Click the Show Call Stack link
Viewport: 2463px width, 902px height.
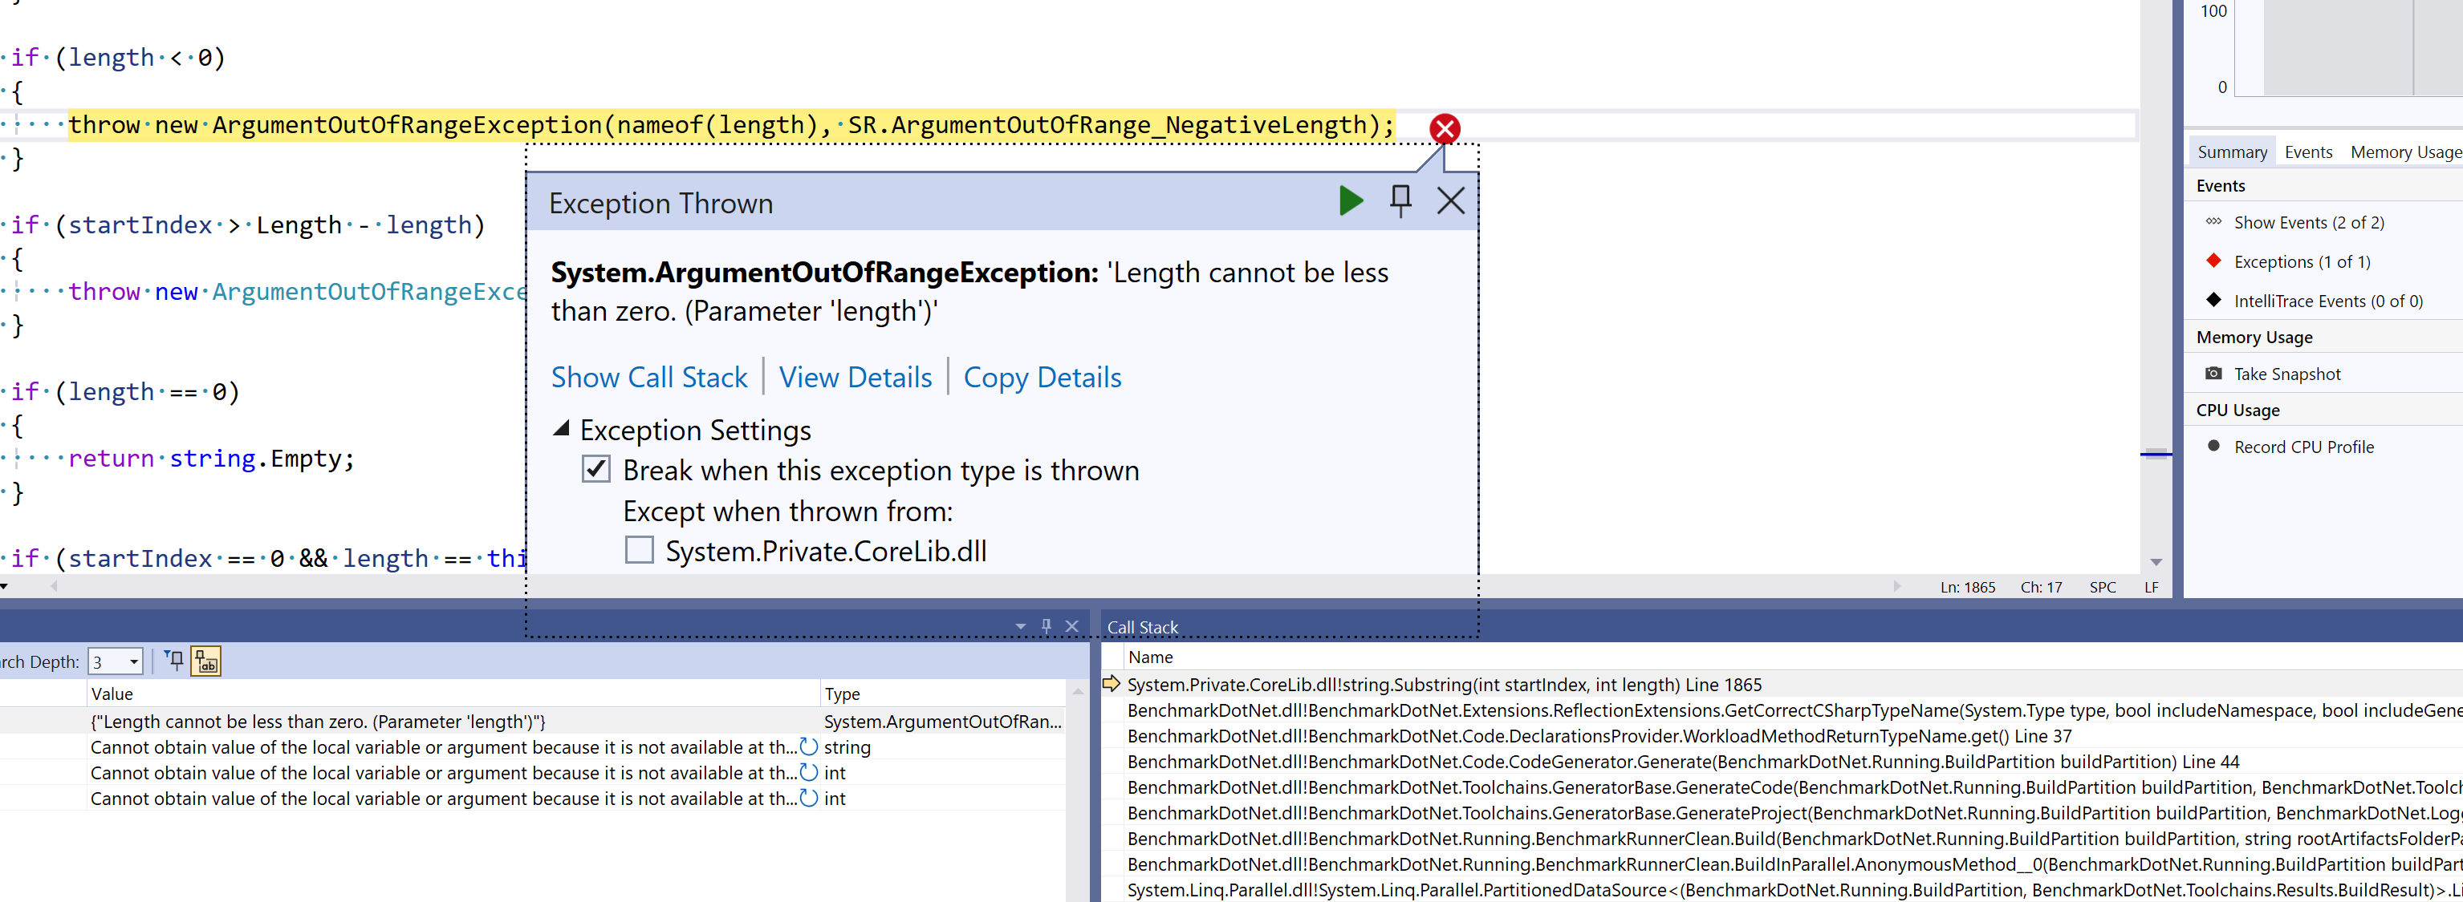point(649,377)
